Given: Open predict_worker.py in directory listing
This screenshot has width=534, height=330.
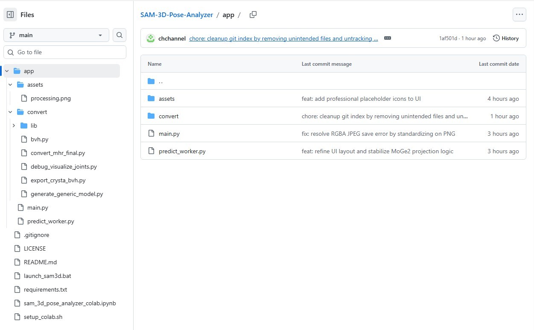Looking at the screenshot, I should (182, 151).
